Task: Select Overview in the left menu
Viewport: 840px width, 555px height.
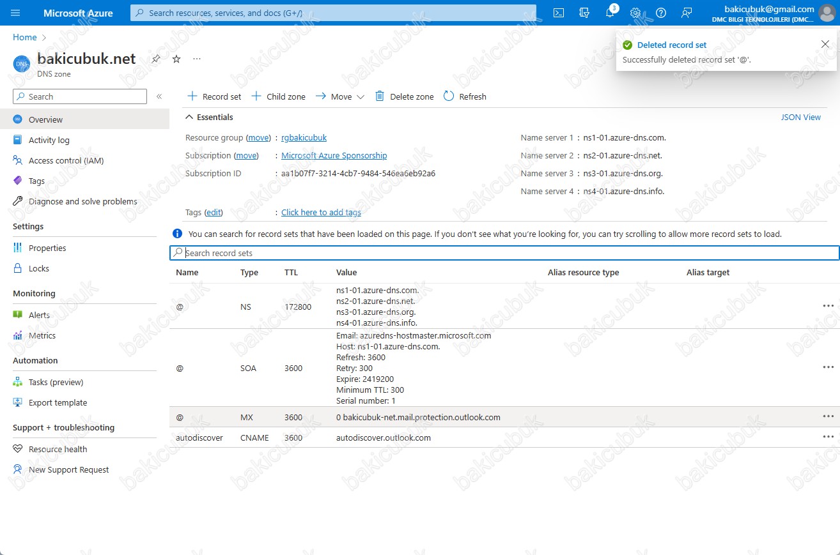Action: (84, 119)
